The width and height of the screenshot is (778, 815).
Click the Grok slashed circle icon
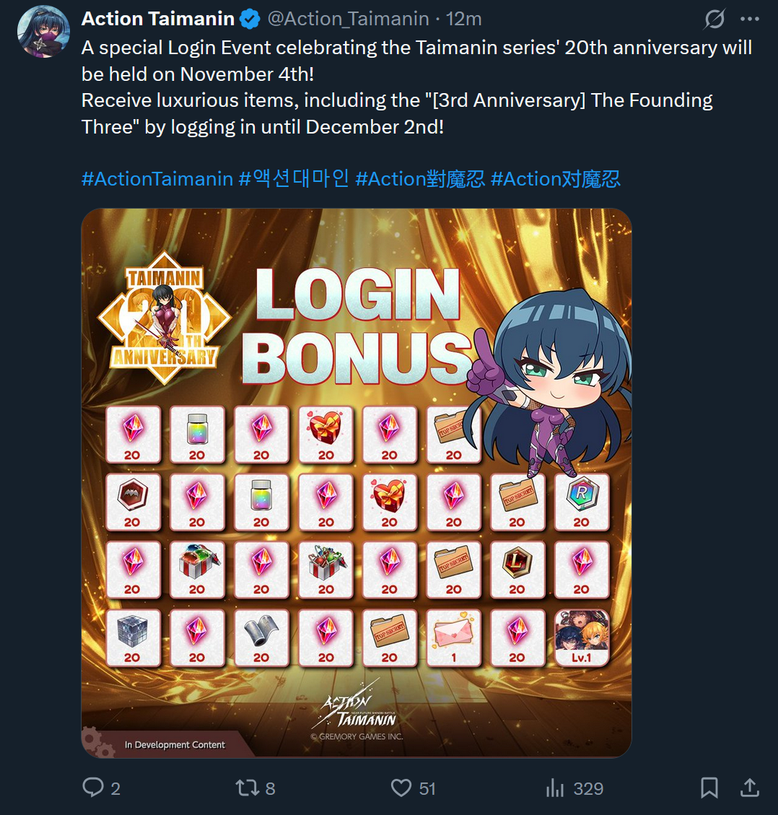coord(714,19)
